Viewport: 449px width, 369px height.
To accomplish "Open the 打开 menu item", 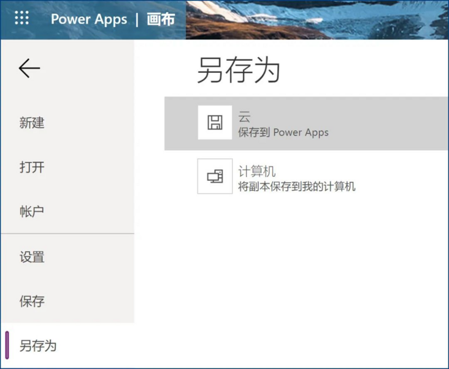I will coord(32,167).
